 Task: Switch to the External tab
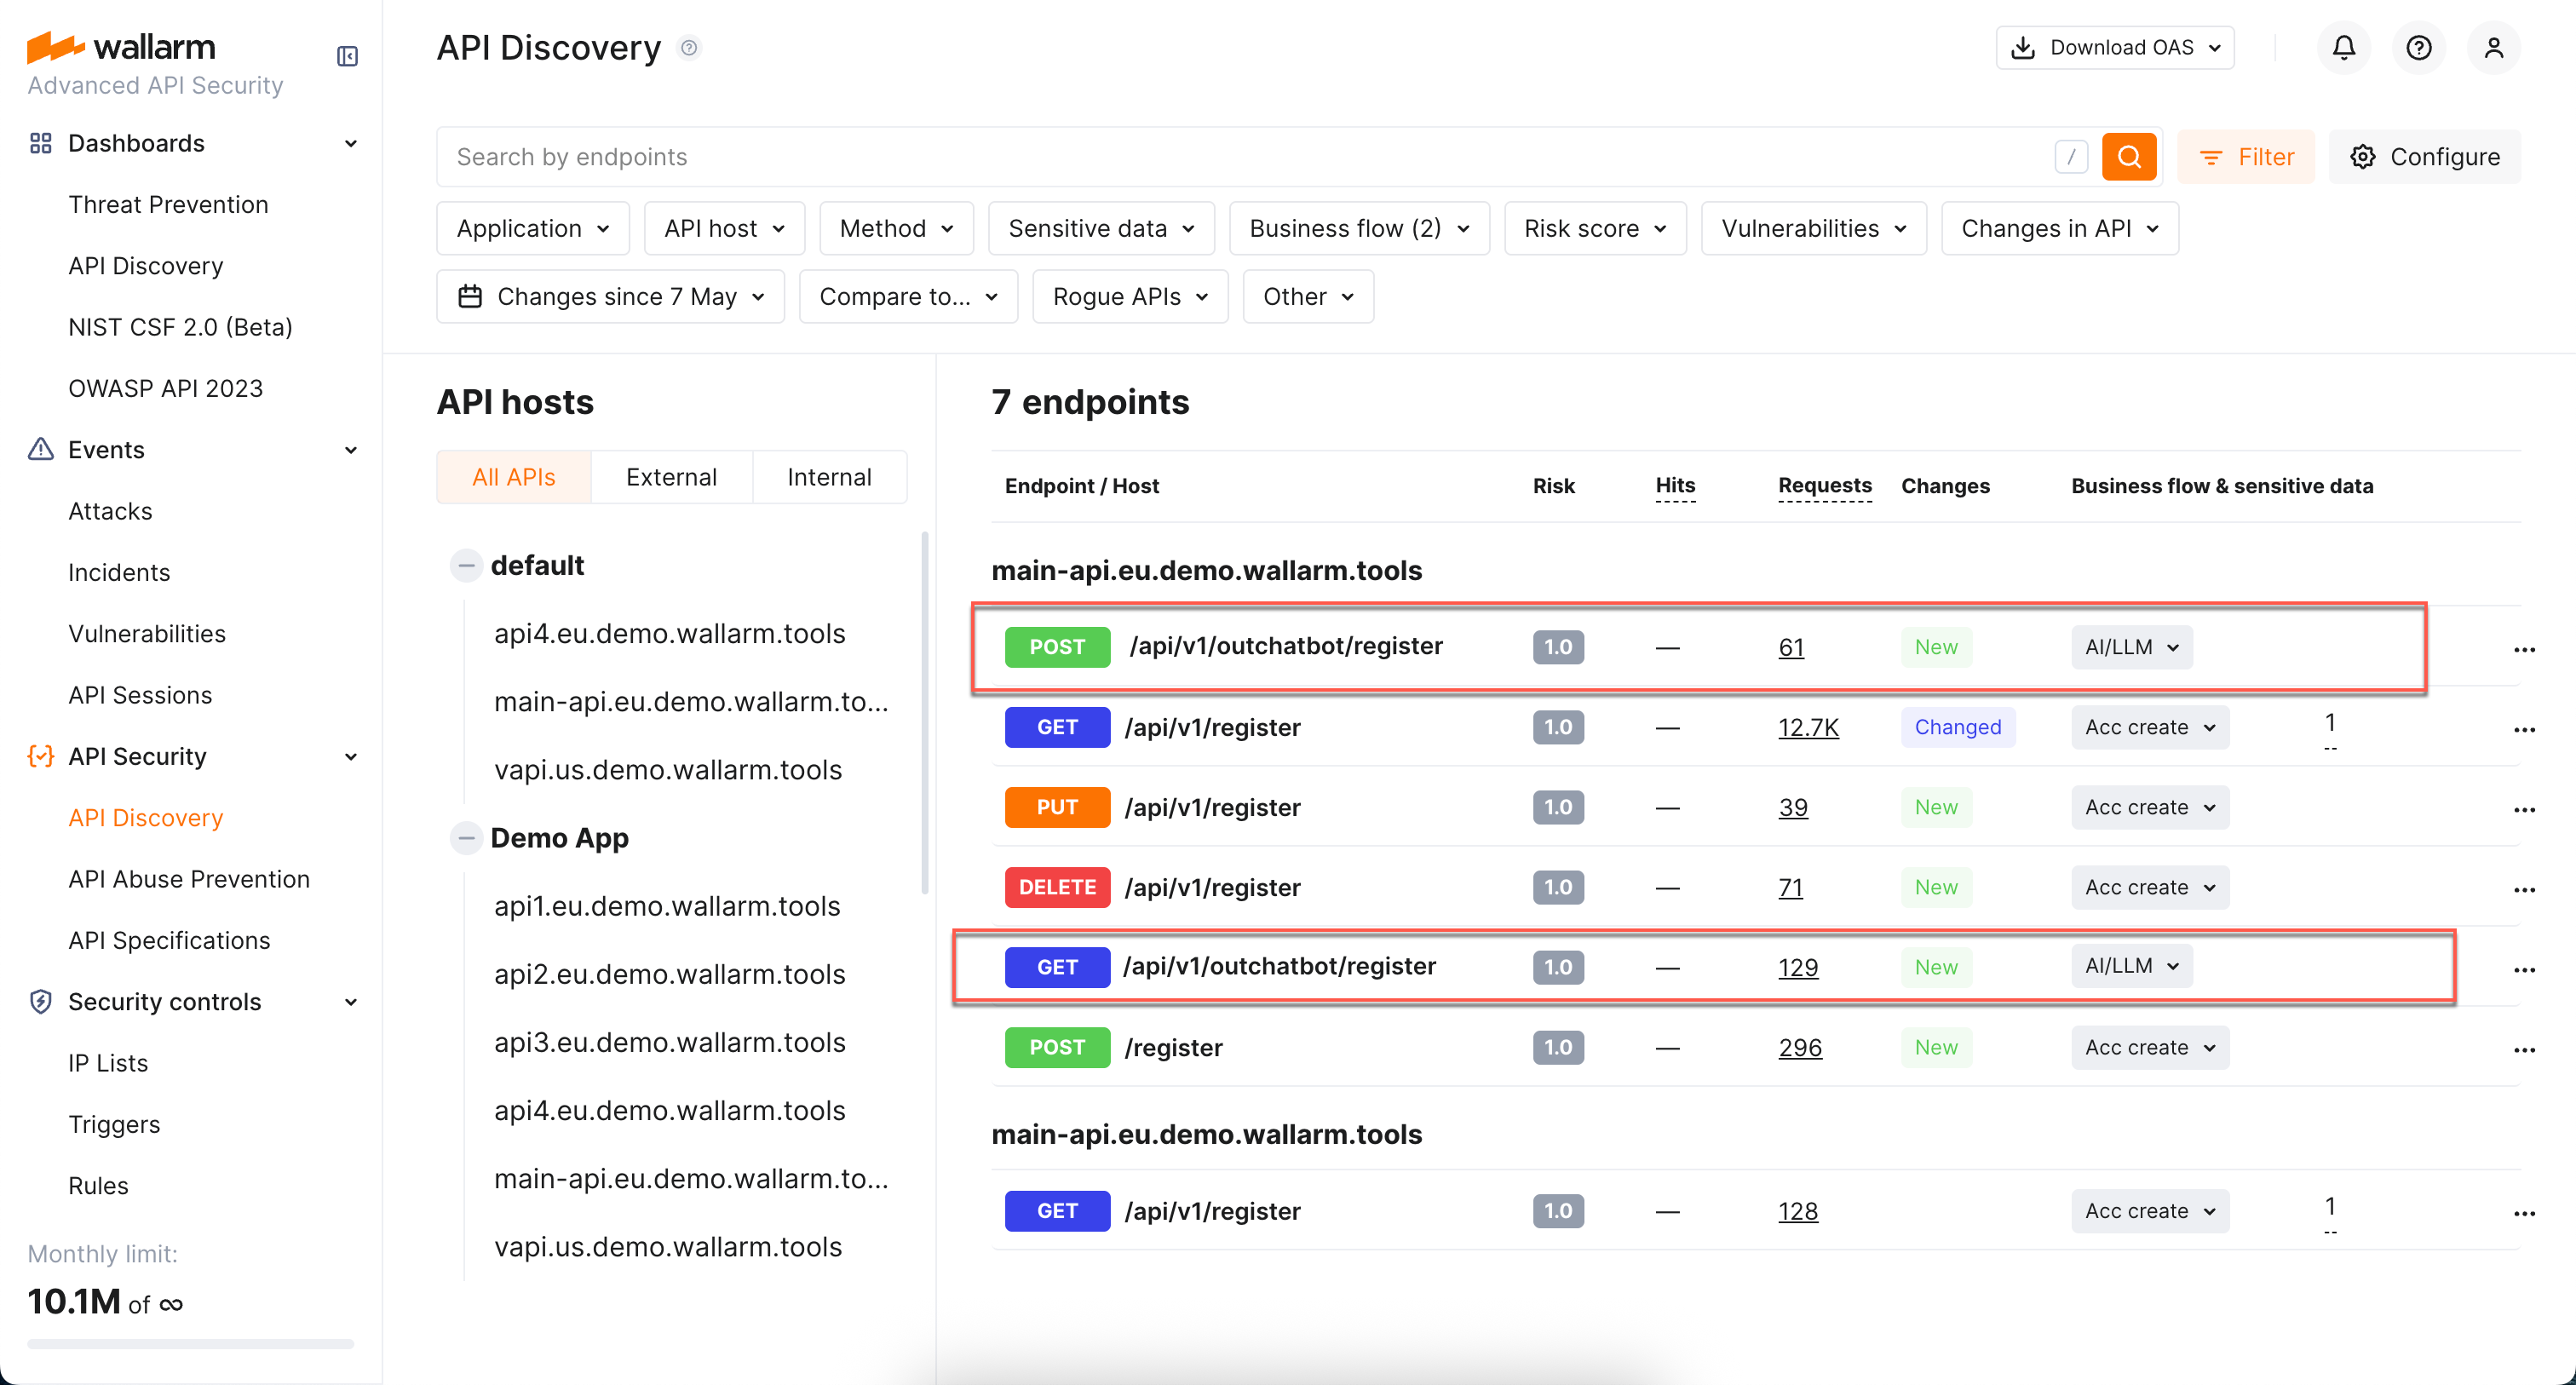tap(671, 477)
